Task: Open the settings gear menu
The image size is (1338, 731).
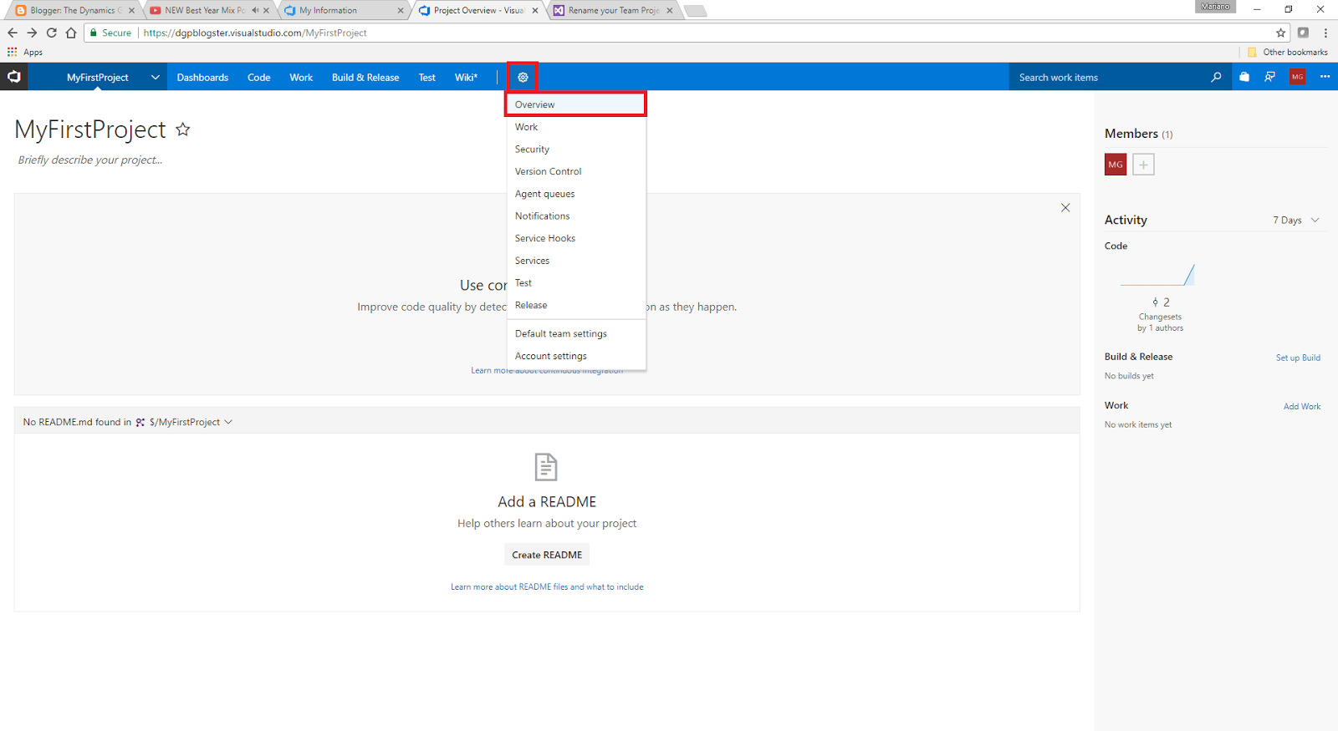Action: coord(523,77)
